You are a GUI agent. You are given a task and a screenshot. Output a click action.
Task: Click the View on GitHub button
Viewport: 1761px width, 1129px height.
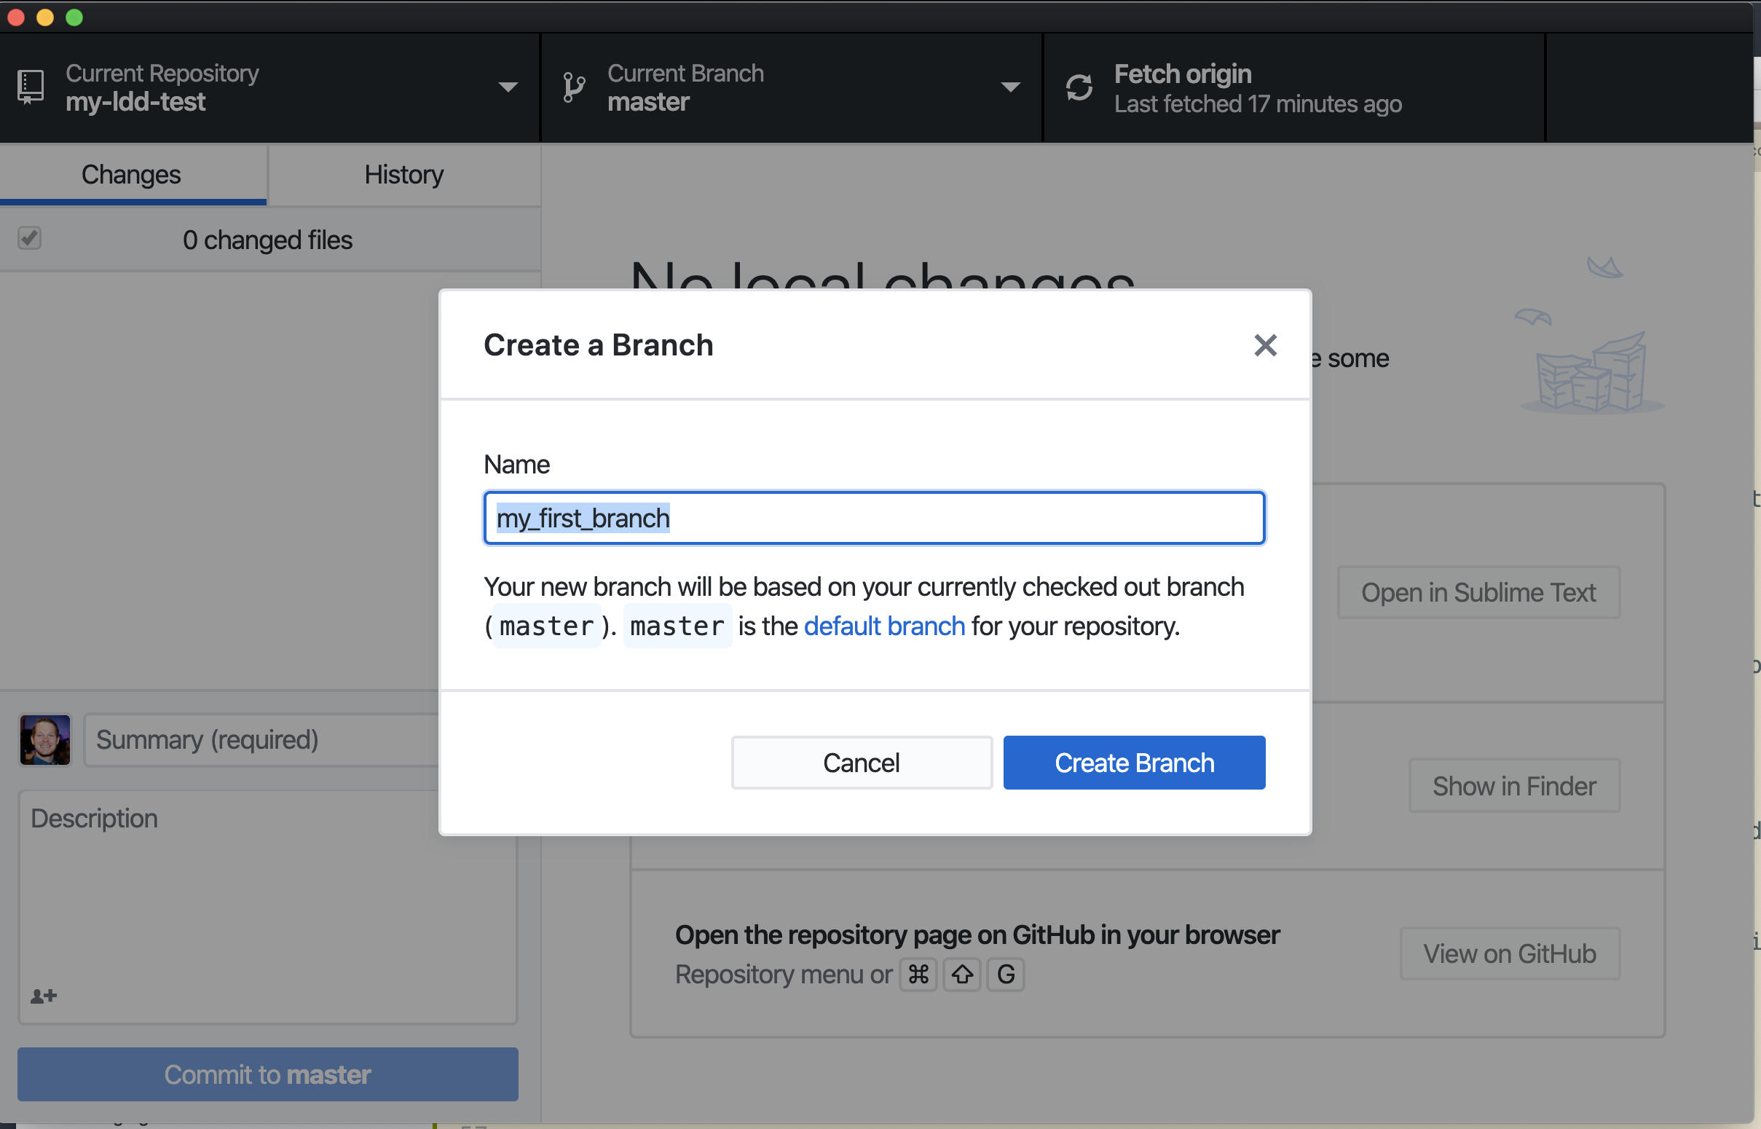[x=1510, y=952]
